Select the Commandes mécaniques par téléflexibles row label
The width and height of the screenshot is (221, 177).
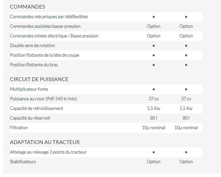[x=49, y=16]
